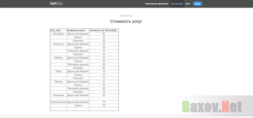The height and width of the screenshot is (118, 253).
Task: Click the Стоимость за 100 шт/руб. header
Action: 104,30
